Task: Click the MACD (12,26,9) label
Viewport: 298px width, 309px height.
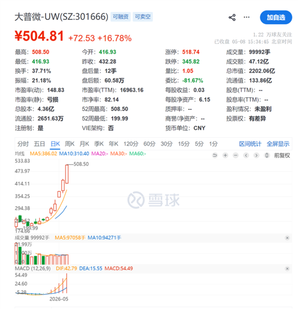Action: 33,269
